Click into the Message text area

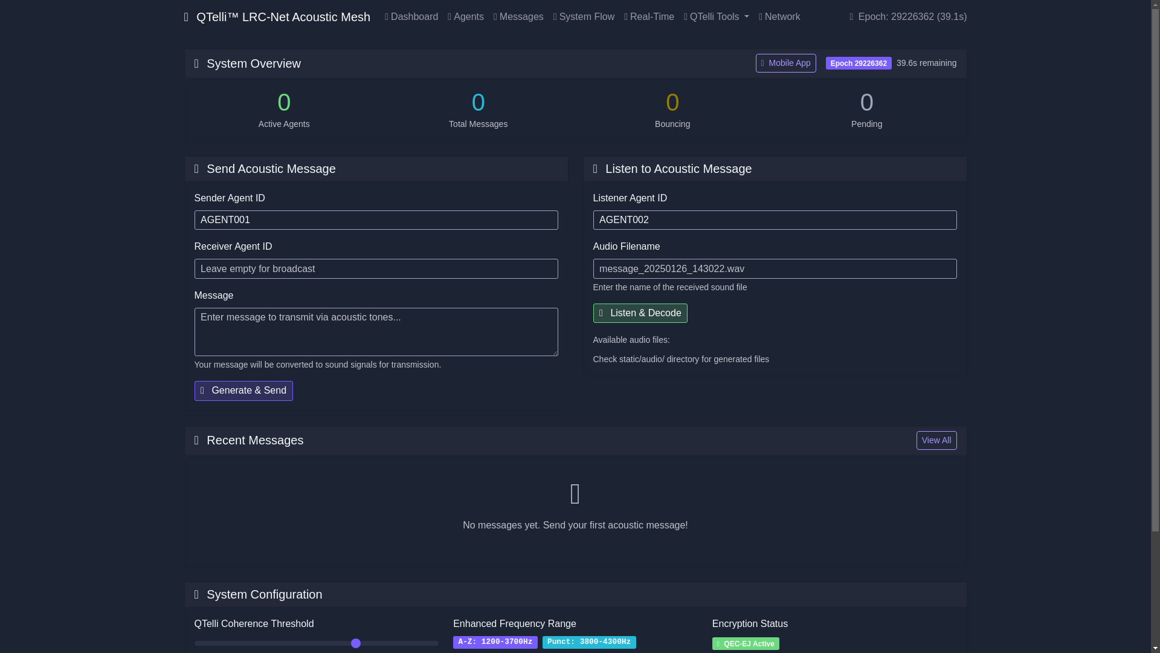click(x=376, y=332)
